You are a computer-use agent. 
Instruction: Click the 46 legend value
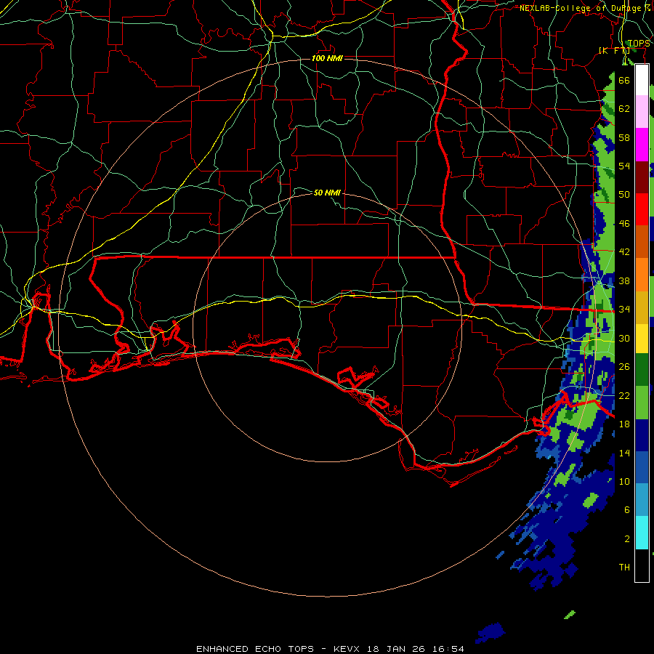[x=624, y=224]
